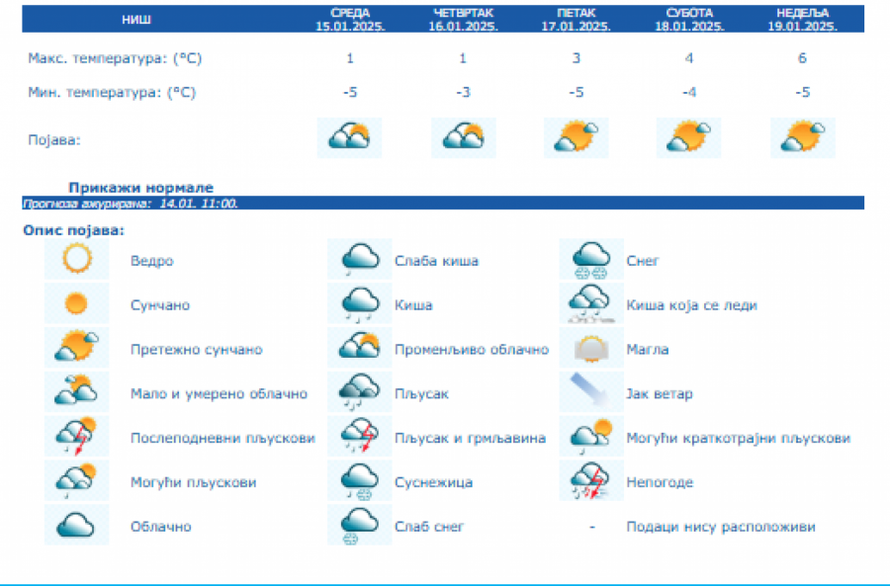Image resolution: width=890 pixels, height=586 pixels.
Task: Click the Сунчано sunny legend icon
Action: tap(76, 304)
